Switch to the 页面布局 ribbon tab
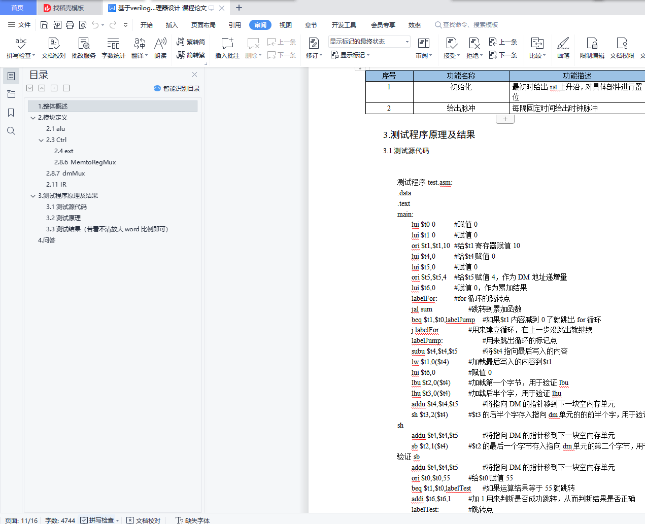This screenshot has height=524, width=645. (x=203, y=25)
